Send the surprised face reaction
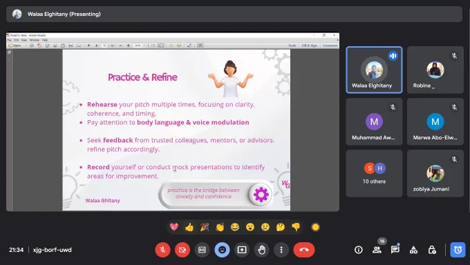The height and width of the screenshot is (265, 470). (250, 227)
